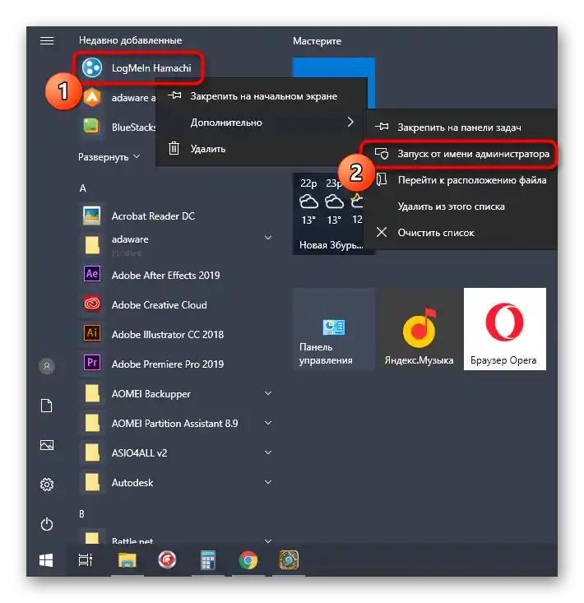The width and height of the screenshot is (584, 603).
Task: Open the Calculator on taskbar
Action: 207,560
